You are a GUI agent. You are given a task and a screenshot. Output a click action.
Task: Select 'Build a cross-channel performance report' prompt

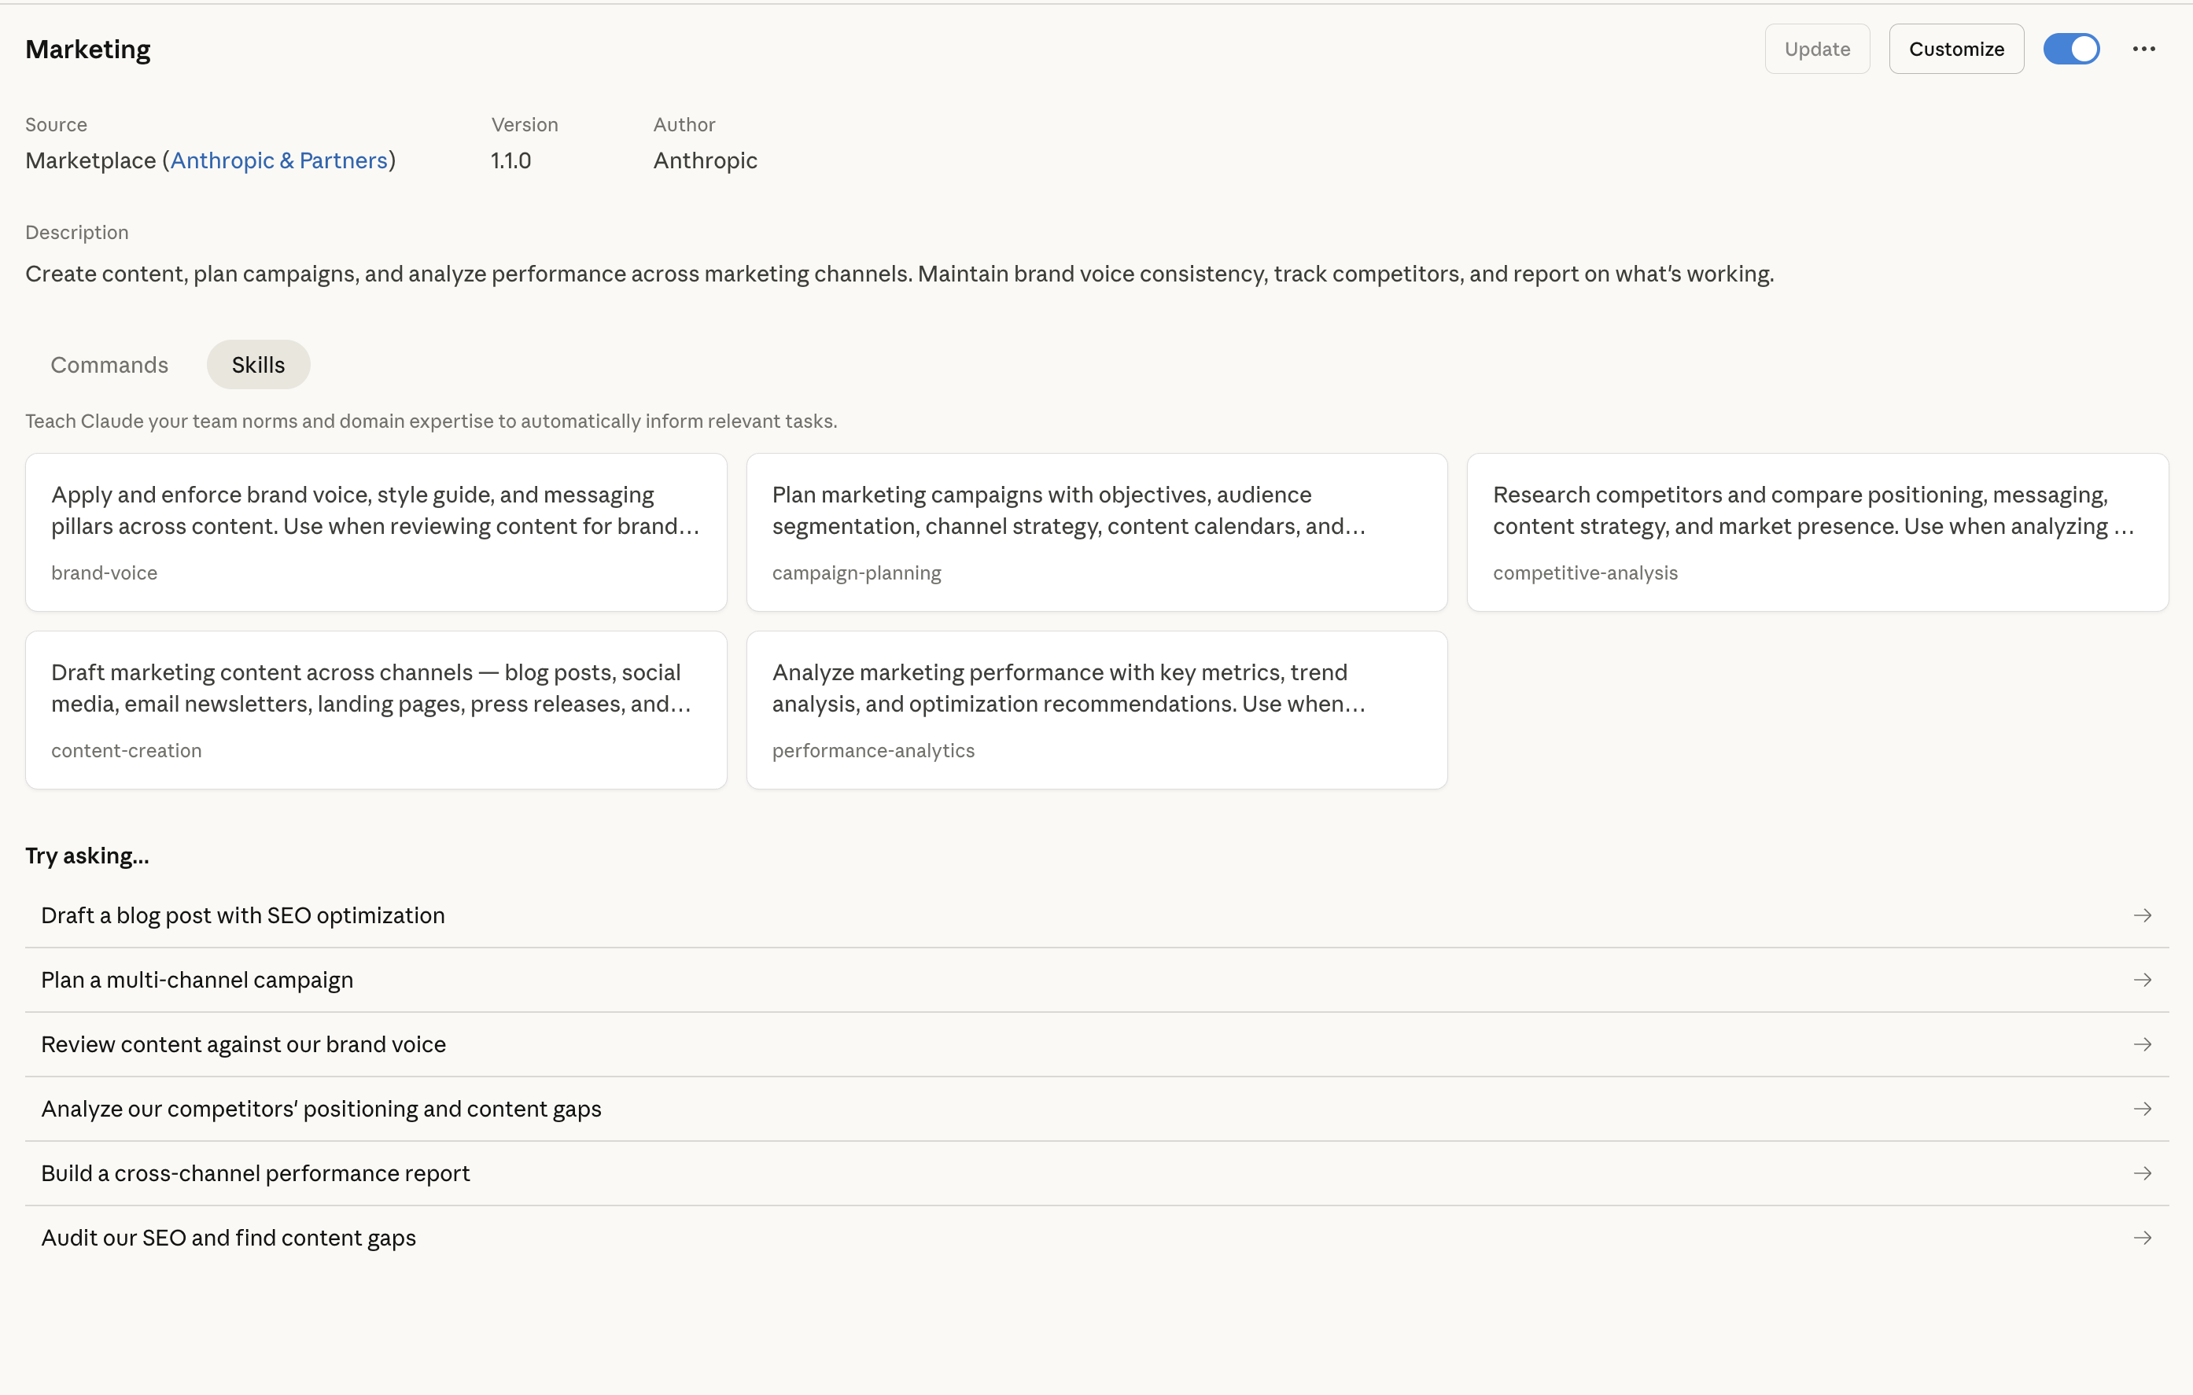pyautogui.click(x=1096, y=1174)
